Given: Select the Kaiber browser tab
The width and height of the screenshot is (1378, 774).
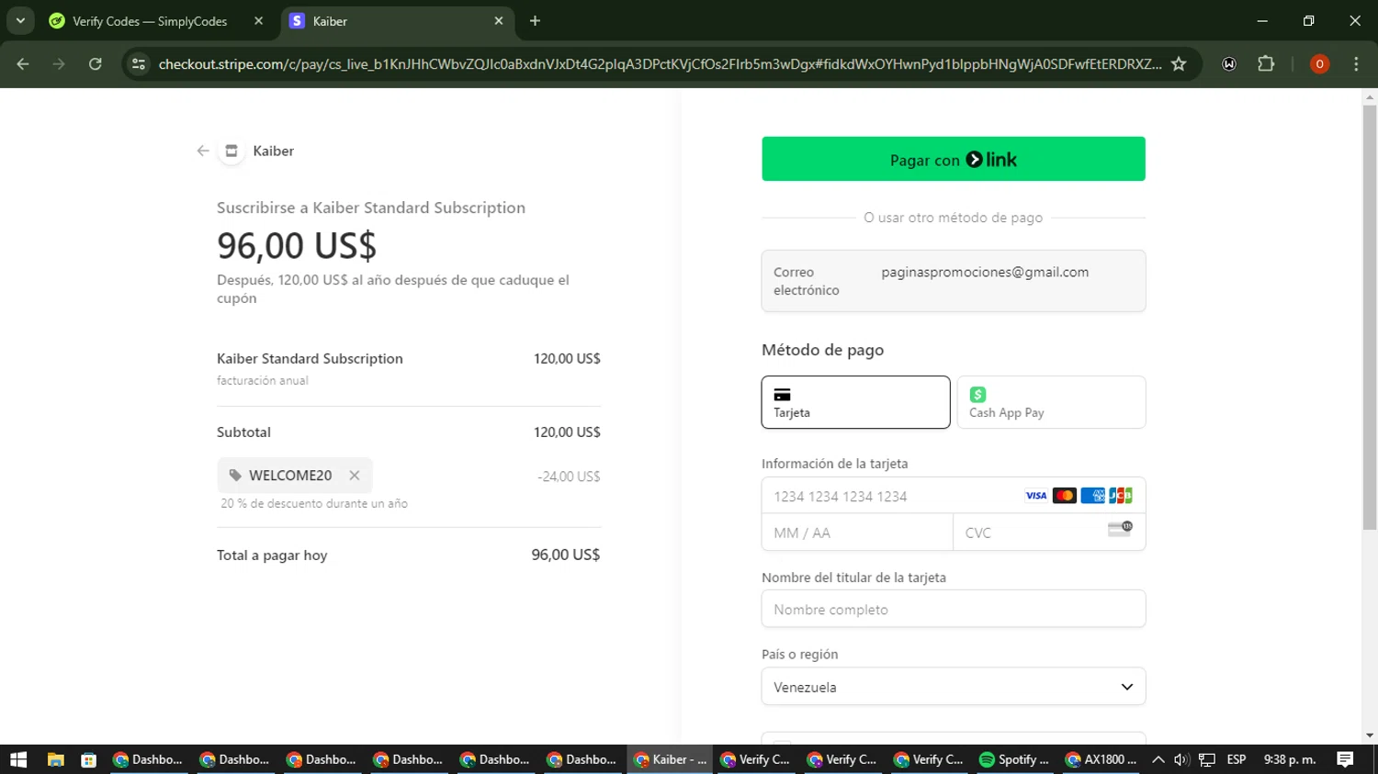Looking at the screenshot, I should (x=397, y=21).
